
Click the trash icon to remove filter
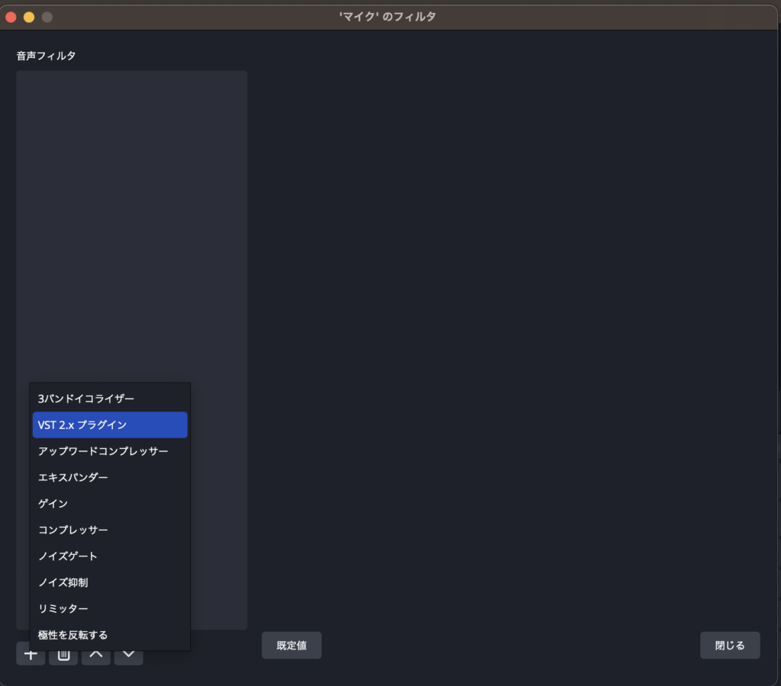pos(63,656)
